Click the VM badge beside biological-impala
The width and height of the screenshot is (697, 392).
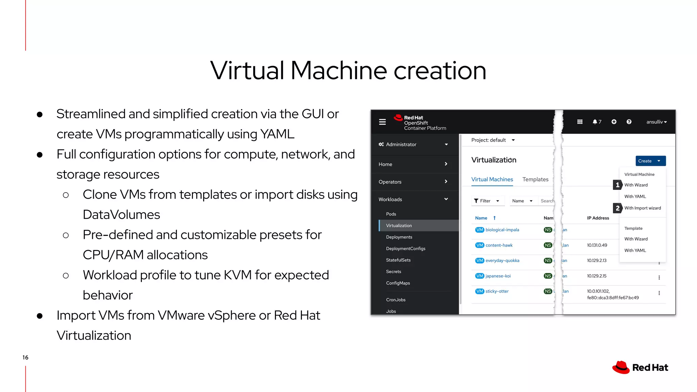(480, 230)
